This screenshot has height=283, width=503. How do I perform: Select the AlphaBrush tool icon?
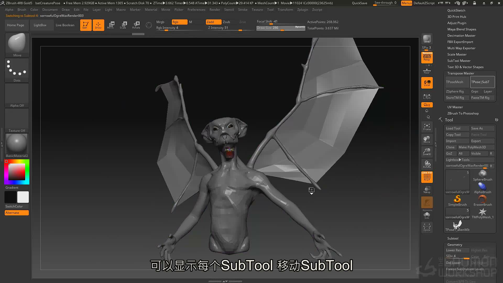coord(483,188)
